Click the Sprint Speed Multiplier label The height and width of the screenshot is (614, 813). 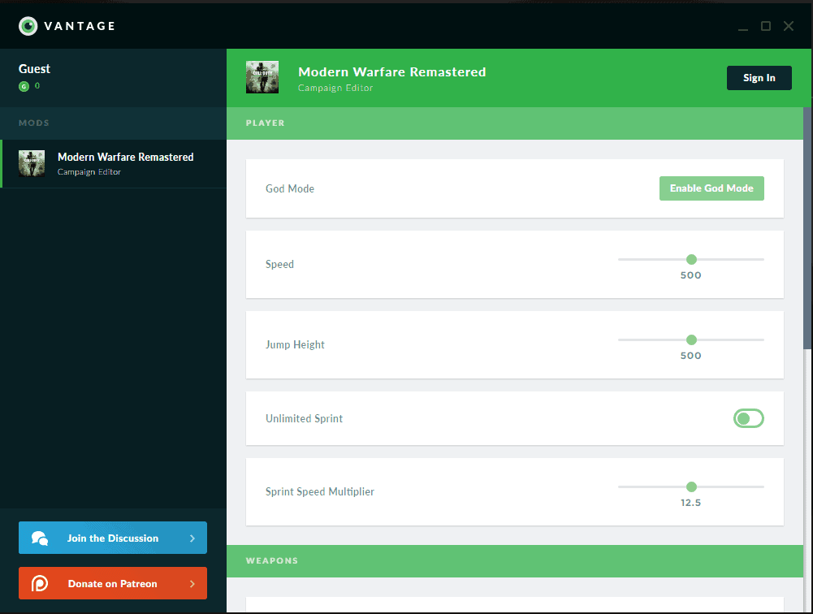320,491
